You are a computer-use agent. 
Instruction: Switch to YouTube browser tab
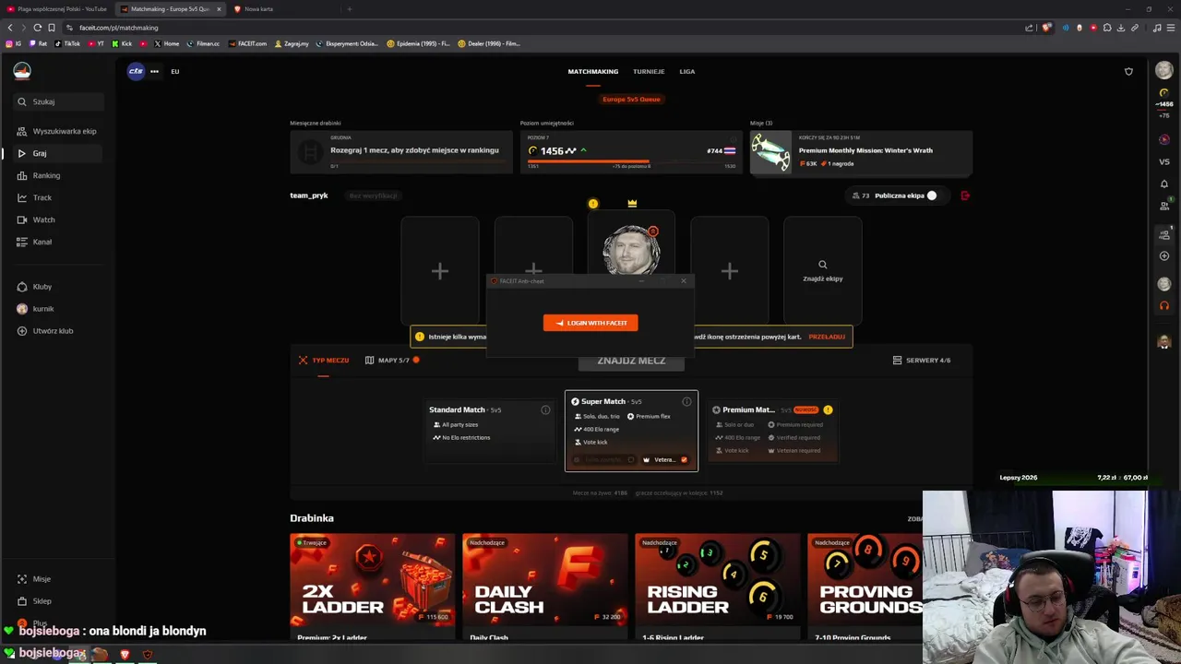[57, 9]
